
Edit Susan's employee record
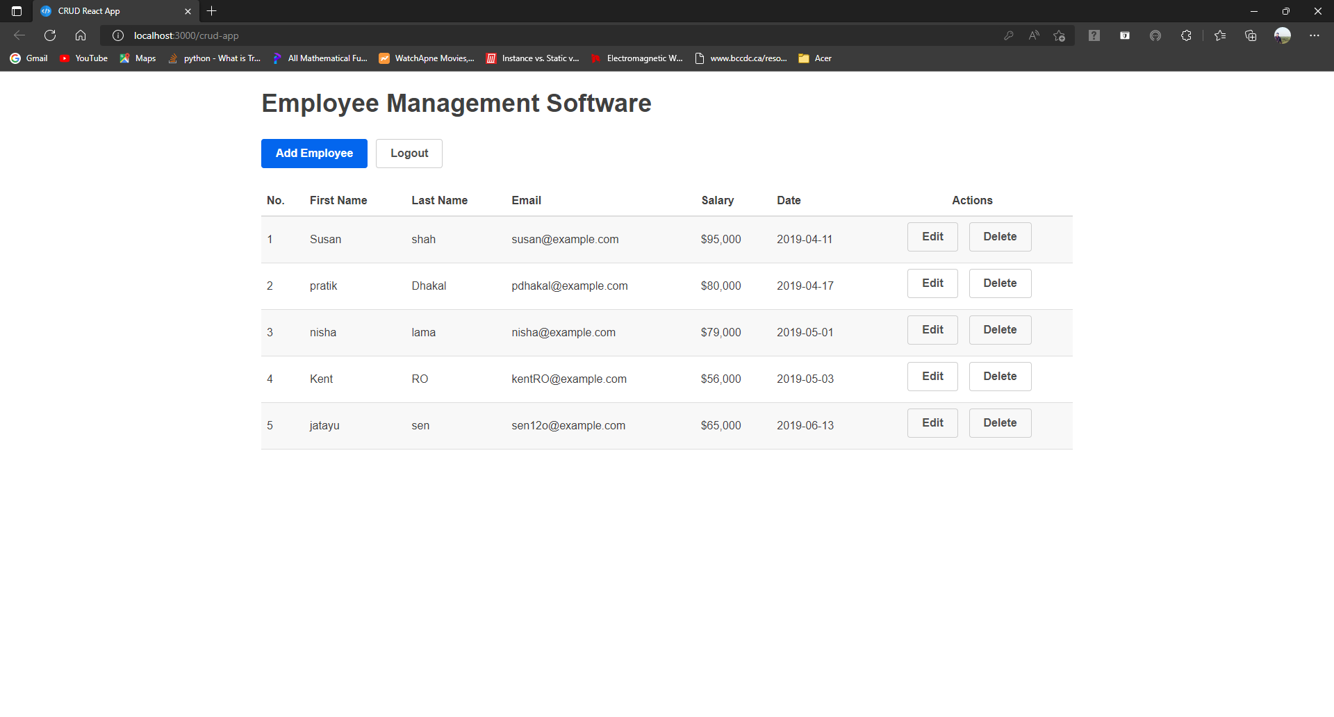point(932,236)
